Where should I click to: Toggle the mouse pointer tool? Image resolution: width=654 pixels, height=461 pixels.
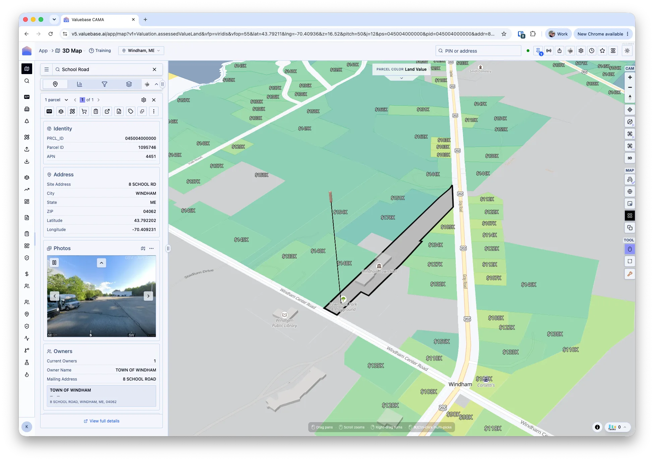[630, 249]
